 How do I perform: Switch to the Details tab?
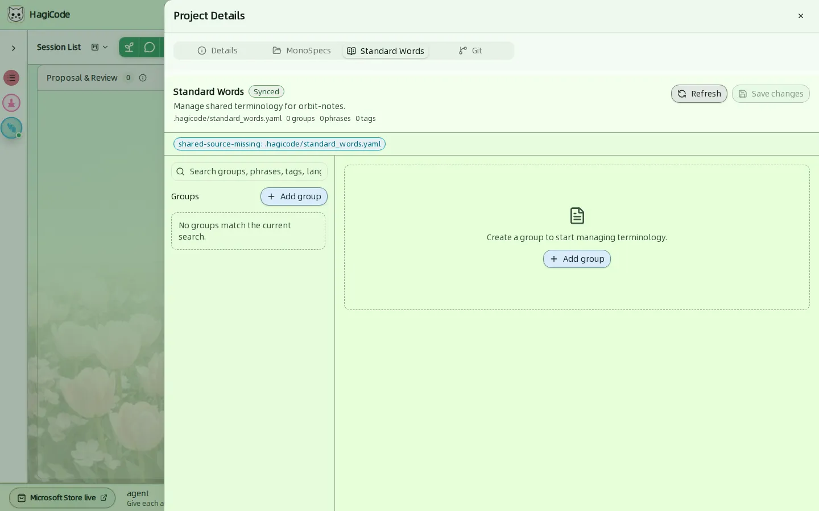point(218,51)
